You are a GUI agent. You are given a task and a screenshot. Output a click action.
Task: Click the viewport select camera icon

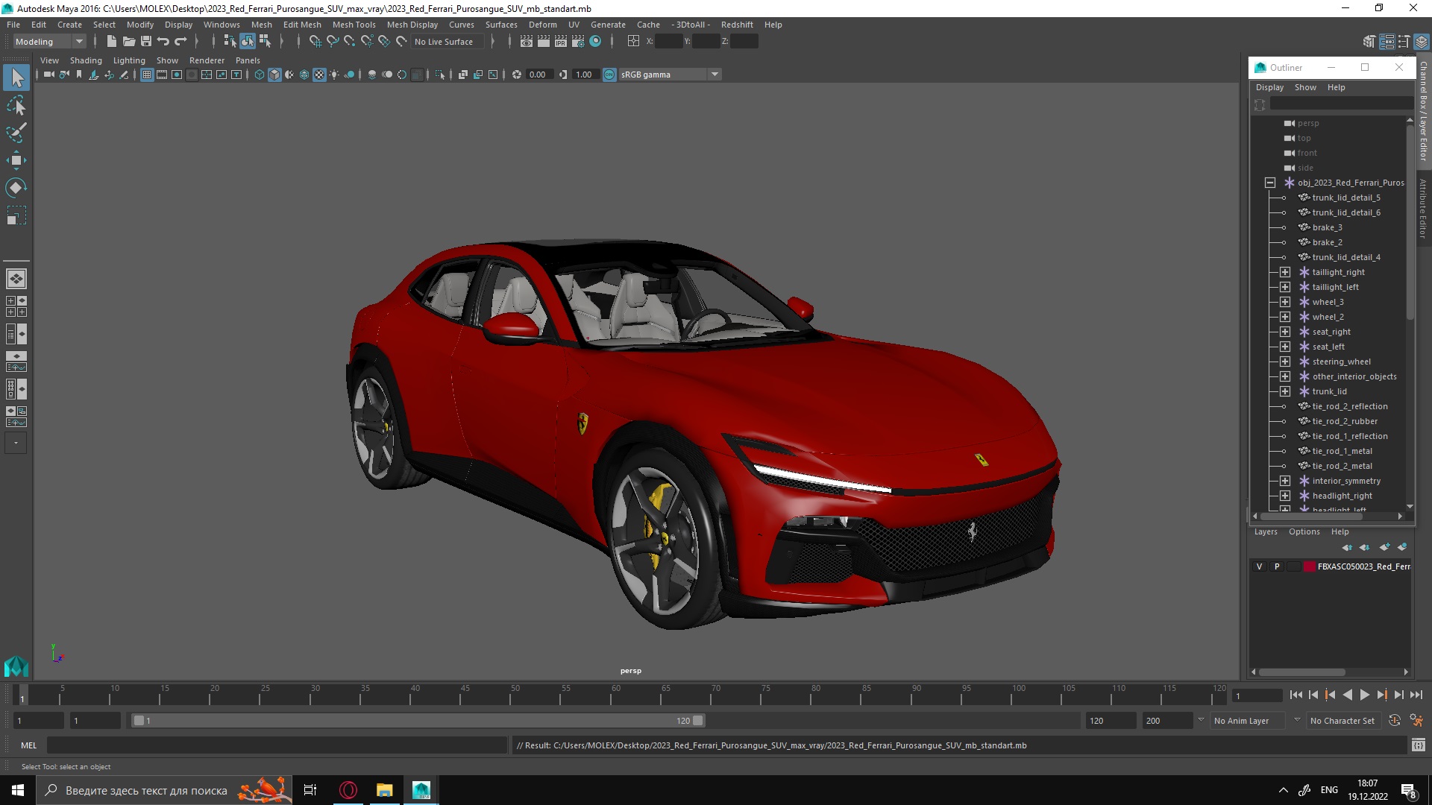[49, 75]
